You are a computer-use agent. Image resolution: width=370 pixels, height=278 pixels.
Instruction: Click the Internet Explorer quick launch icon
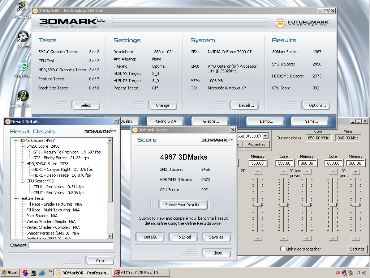[42, 273]
